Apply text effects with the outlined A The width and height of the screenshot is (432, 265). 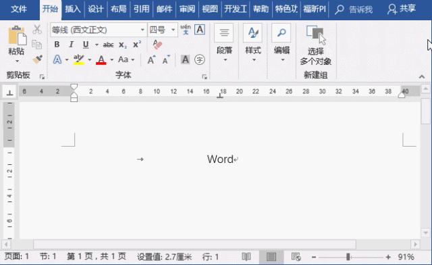[57, 59]
